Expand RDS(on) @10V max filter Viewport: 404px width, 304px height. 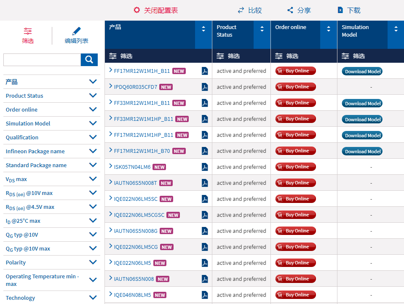(x=93, y=193)
